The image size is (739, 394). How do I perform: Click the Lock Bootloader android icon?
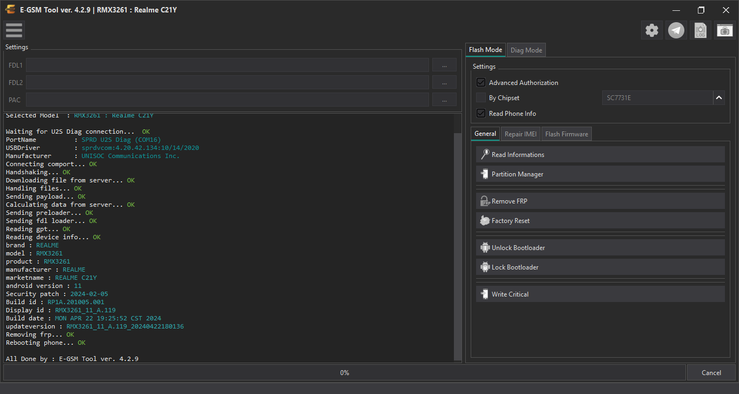point(485,267)
